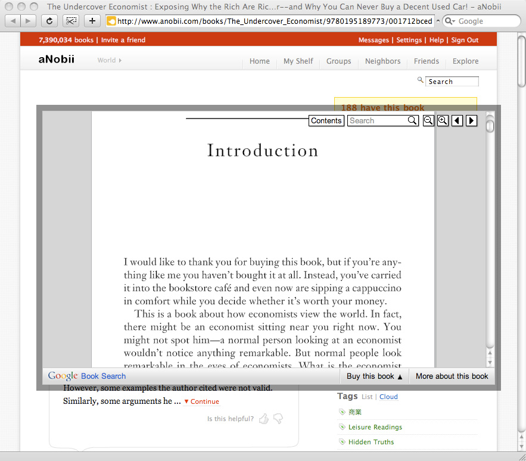526x461 pixels.
Task: Click the magnifier icon in book search
Action: (x=412, y=121)
